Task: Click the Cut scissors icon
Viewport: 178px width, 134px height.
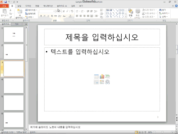Action: click(10, 10)
